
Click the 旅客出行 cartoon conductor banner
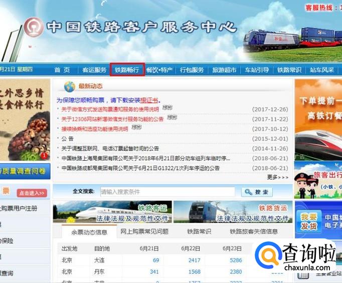(x=318, y=180)
